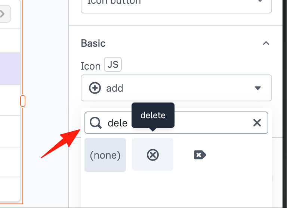Screen dimensions: 287x208
Task: Click the dropdown caret of icon selector
Action: point(258,88)
